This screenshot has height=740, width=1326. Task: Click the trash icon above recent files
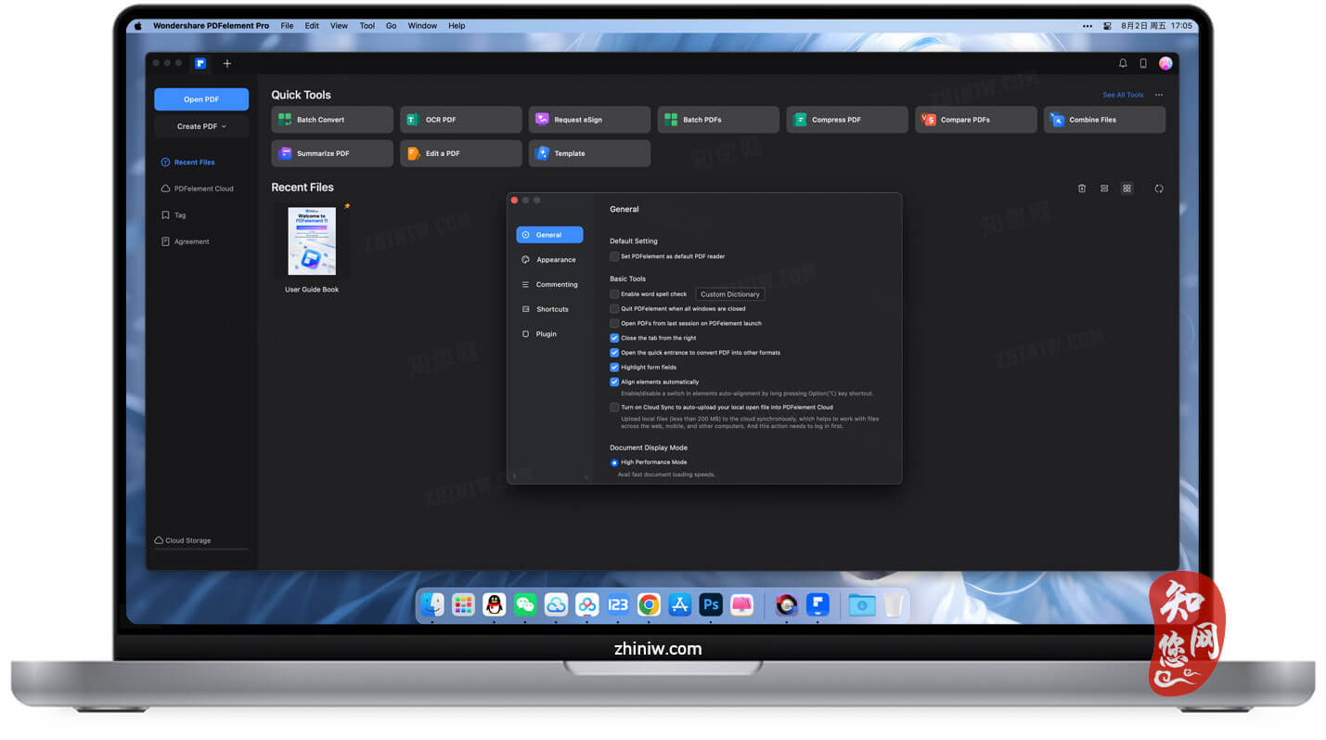point(1082,188)
